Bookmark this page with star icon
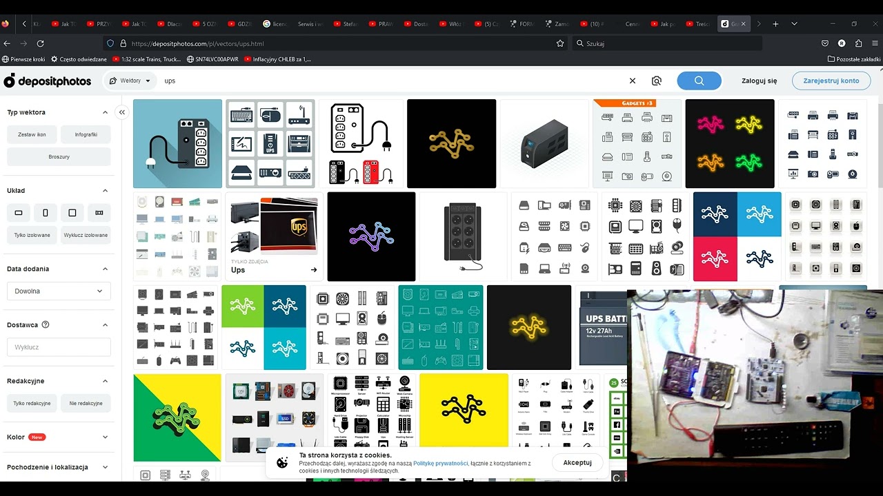883x496 pixels. 560,43
